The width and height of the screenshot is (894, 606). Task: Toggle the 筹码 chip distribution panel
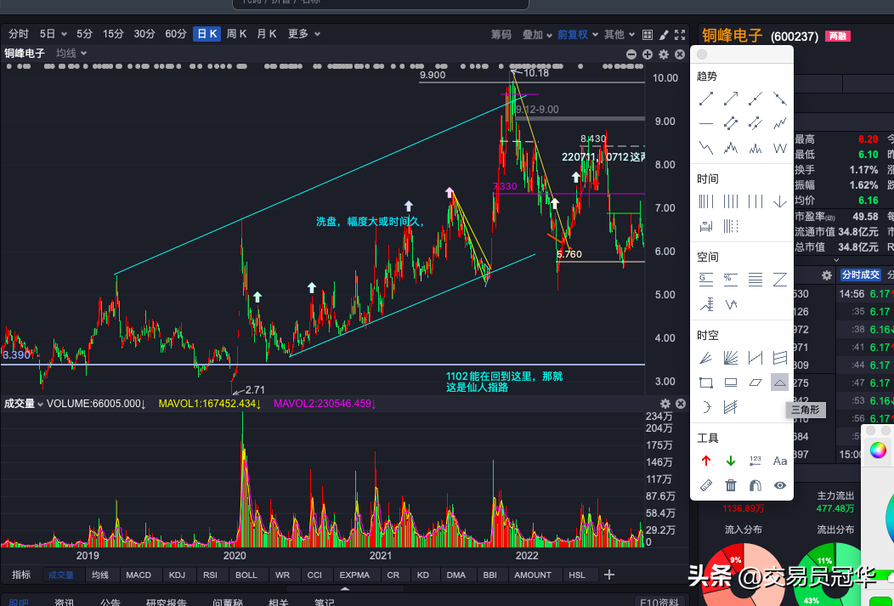click(501, 35)
